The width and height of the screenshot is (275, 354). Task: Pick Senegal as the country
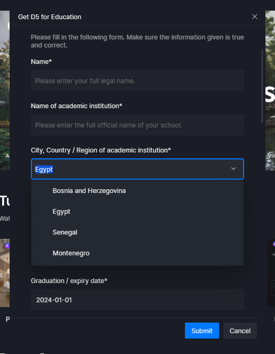(137, 232)
